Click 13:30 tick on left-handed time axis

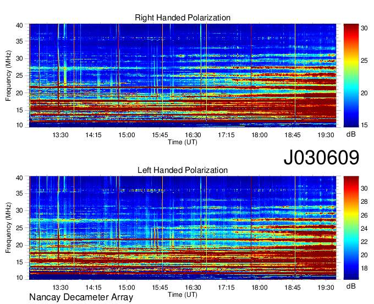pyautogui.click(x=61, y=287)
